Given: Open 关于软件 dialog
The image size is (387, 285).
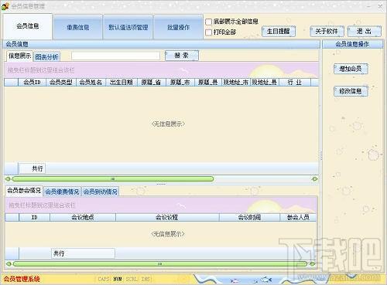Looking at the screenshot, I should (327, 32).
